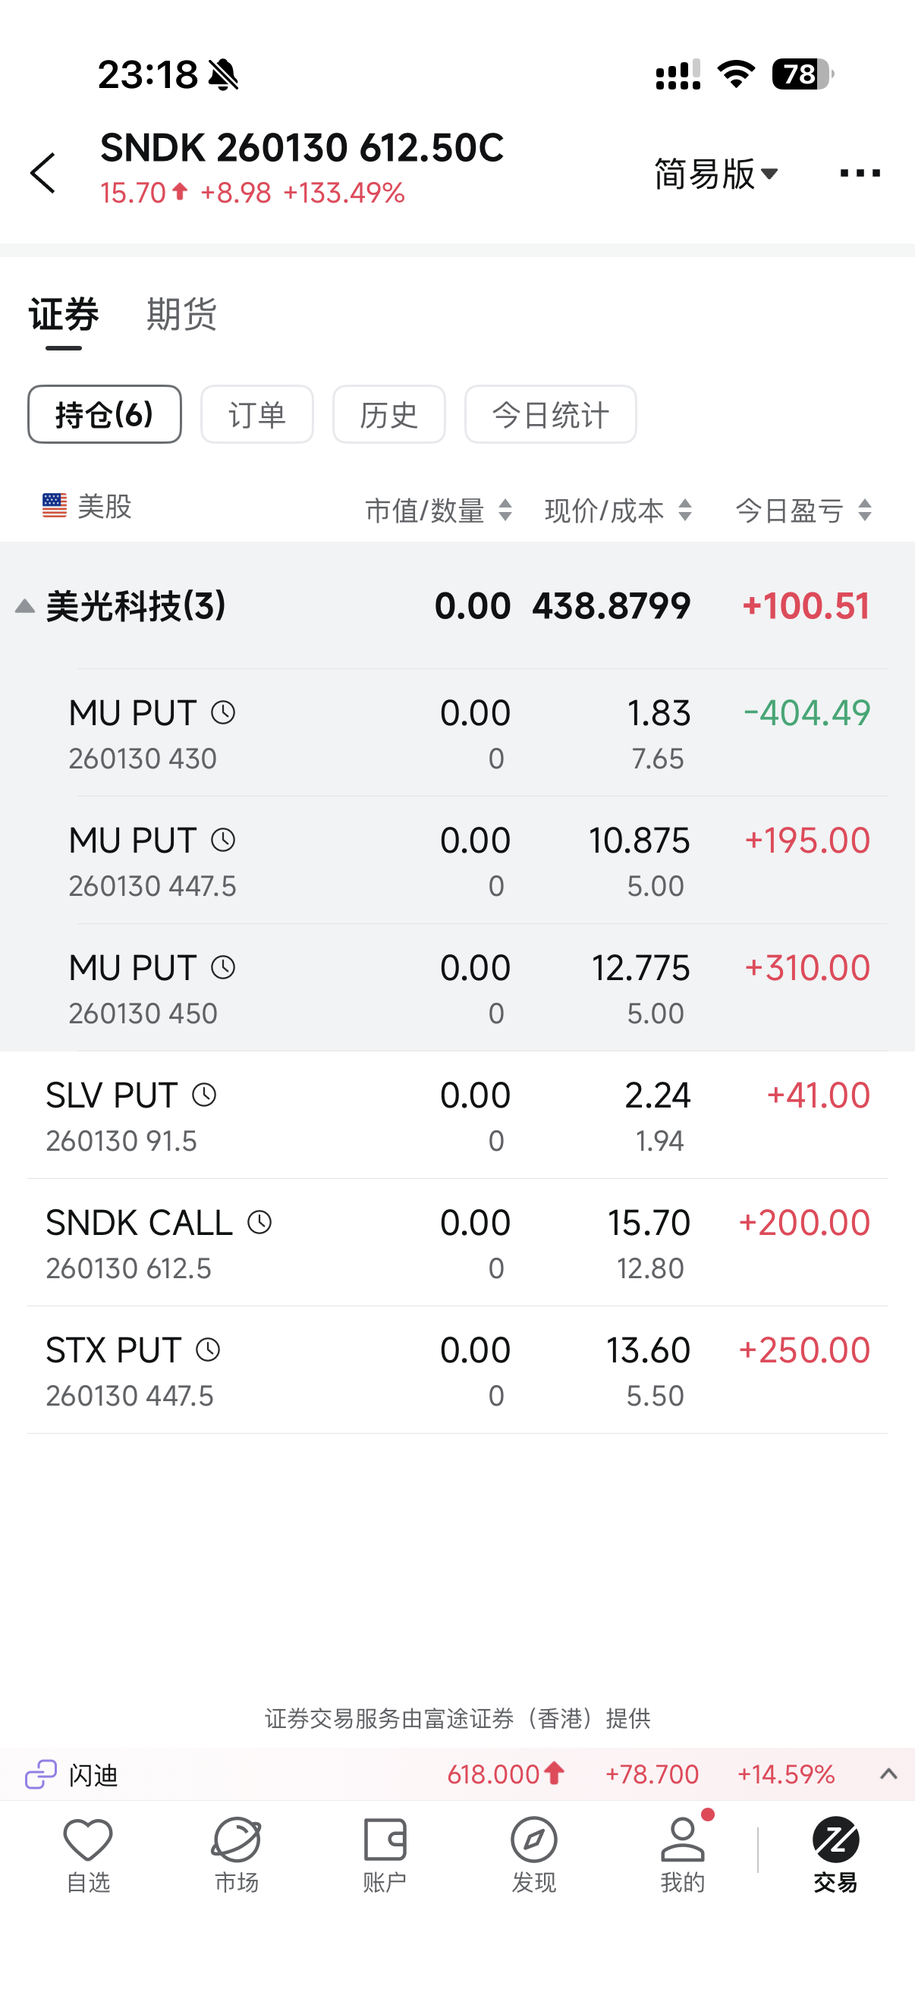Screen dimensions: 915x1989
Task: Collapse the 美光科技(3) group
Action: [x=25, y=606]
